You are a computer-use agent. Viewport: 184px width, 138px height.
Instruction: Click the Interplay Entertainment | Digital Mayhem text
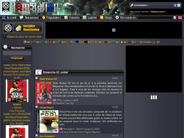[x=80, y=132]
